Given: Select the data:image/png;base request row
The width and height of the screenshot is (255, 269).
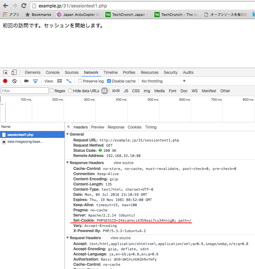Looking at the screenshot, I should (x=32, y=141).
